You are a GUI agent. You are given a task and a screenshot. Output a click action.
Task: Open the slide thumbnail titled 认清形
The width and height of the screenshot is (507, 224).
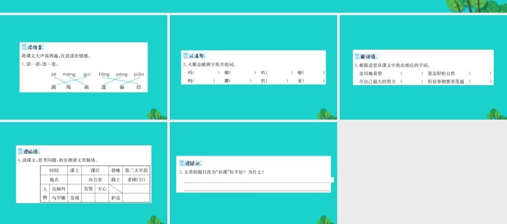(x=253, y=67)
